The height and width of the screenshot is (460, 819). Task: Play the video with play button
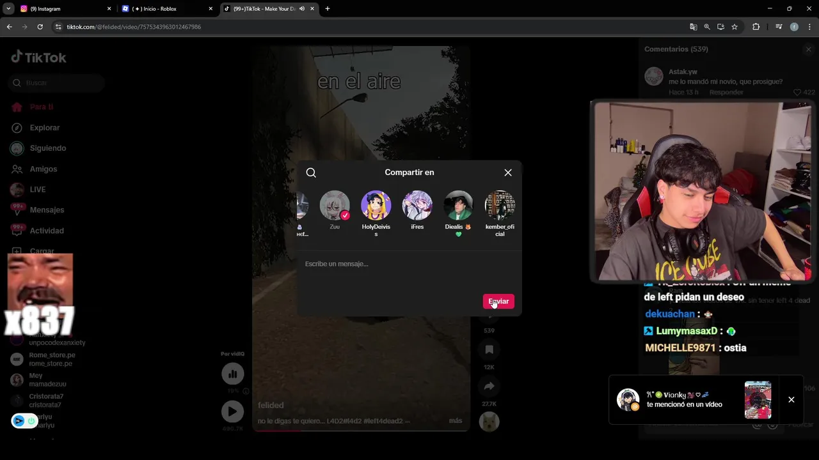click(232, 411)
